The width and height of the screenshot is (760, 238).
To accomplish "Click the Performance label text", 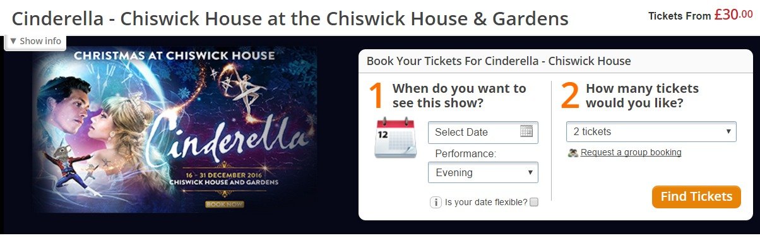I will point(466,154).
